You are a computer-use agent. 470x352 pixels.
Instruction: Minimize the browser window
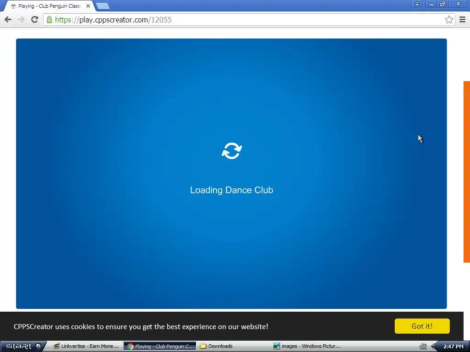click(x=431, y=4)
